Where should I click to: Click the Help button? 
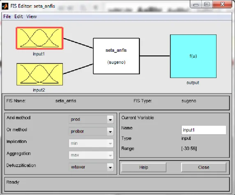coord(144,167)
